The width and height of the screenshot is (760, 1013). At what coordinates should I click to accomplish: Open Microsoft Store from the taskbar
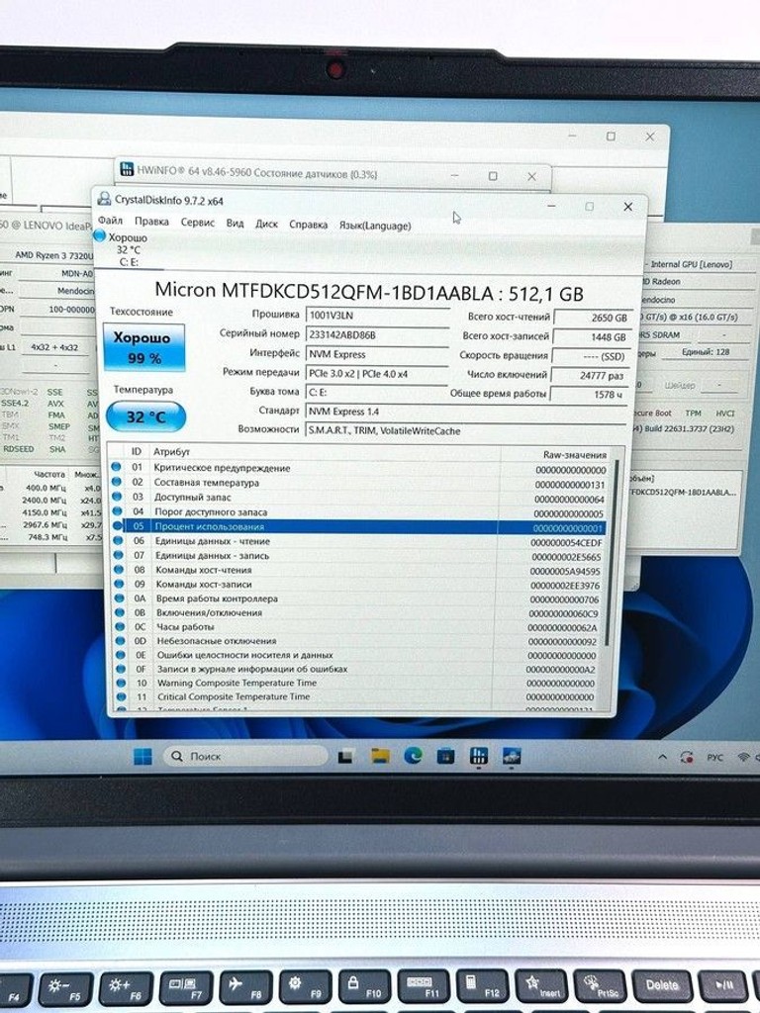coord(445,756)
